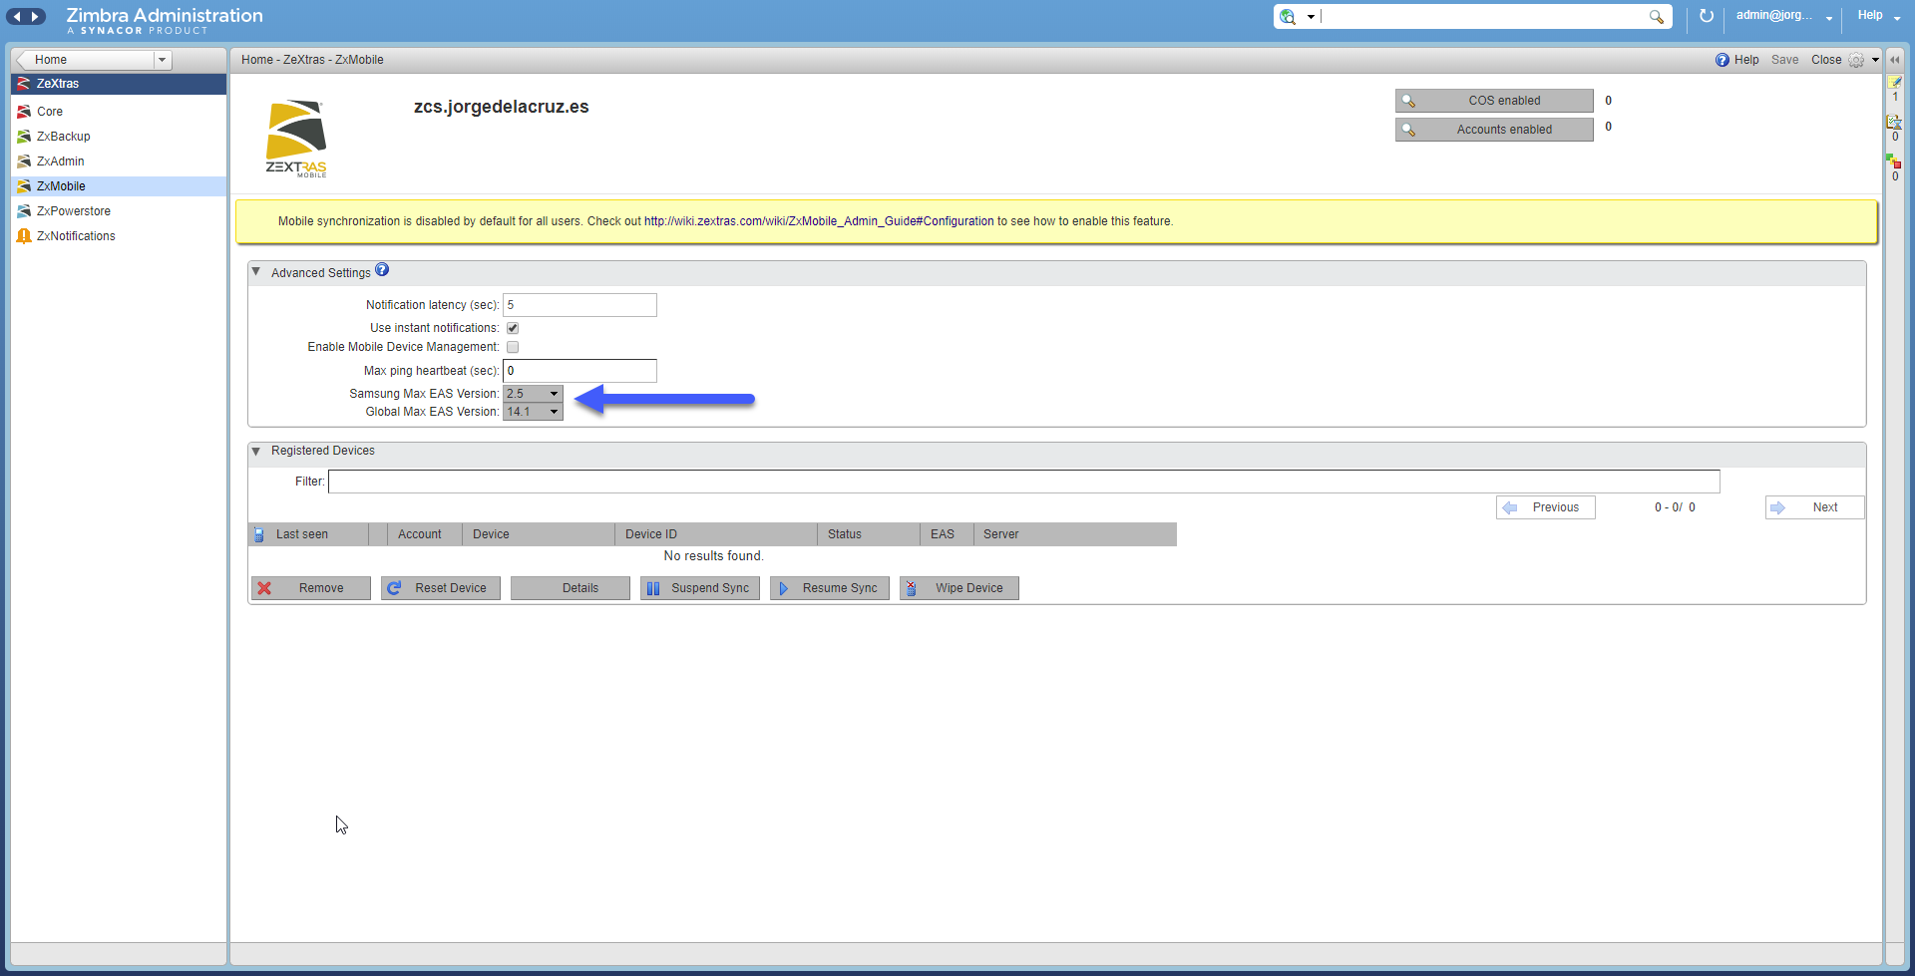This screenshot has height=976, width=1915.
Task: Go back with the left history arrow
Action: (16, 16)
